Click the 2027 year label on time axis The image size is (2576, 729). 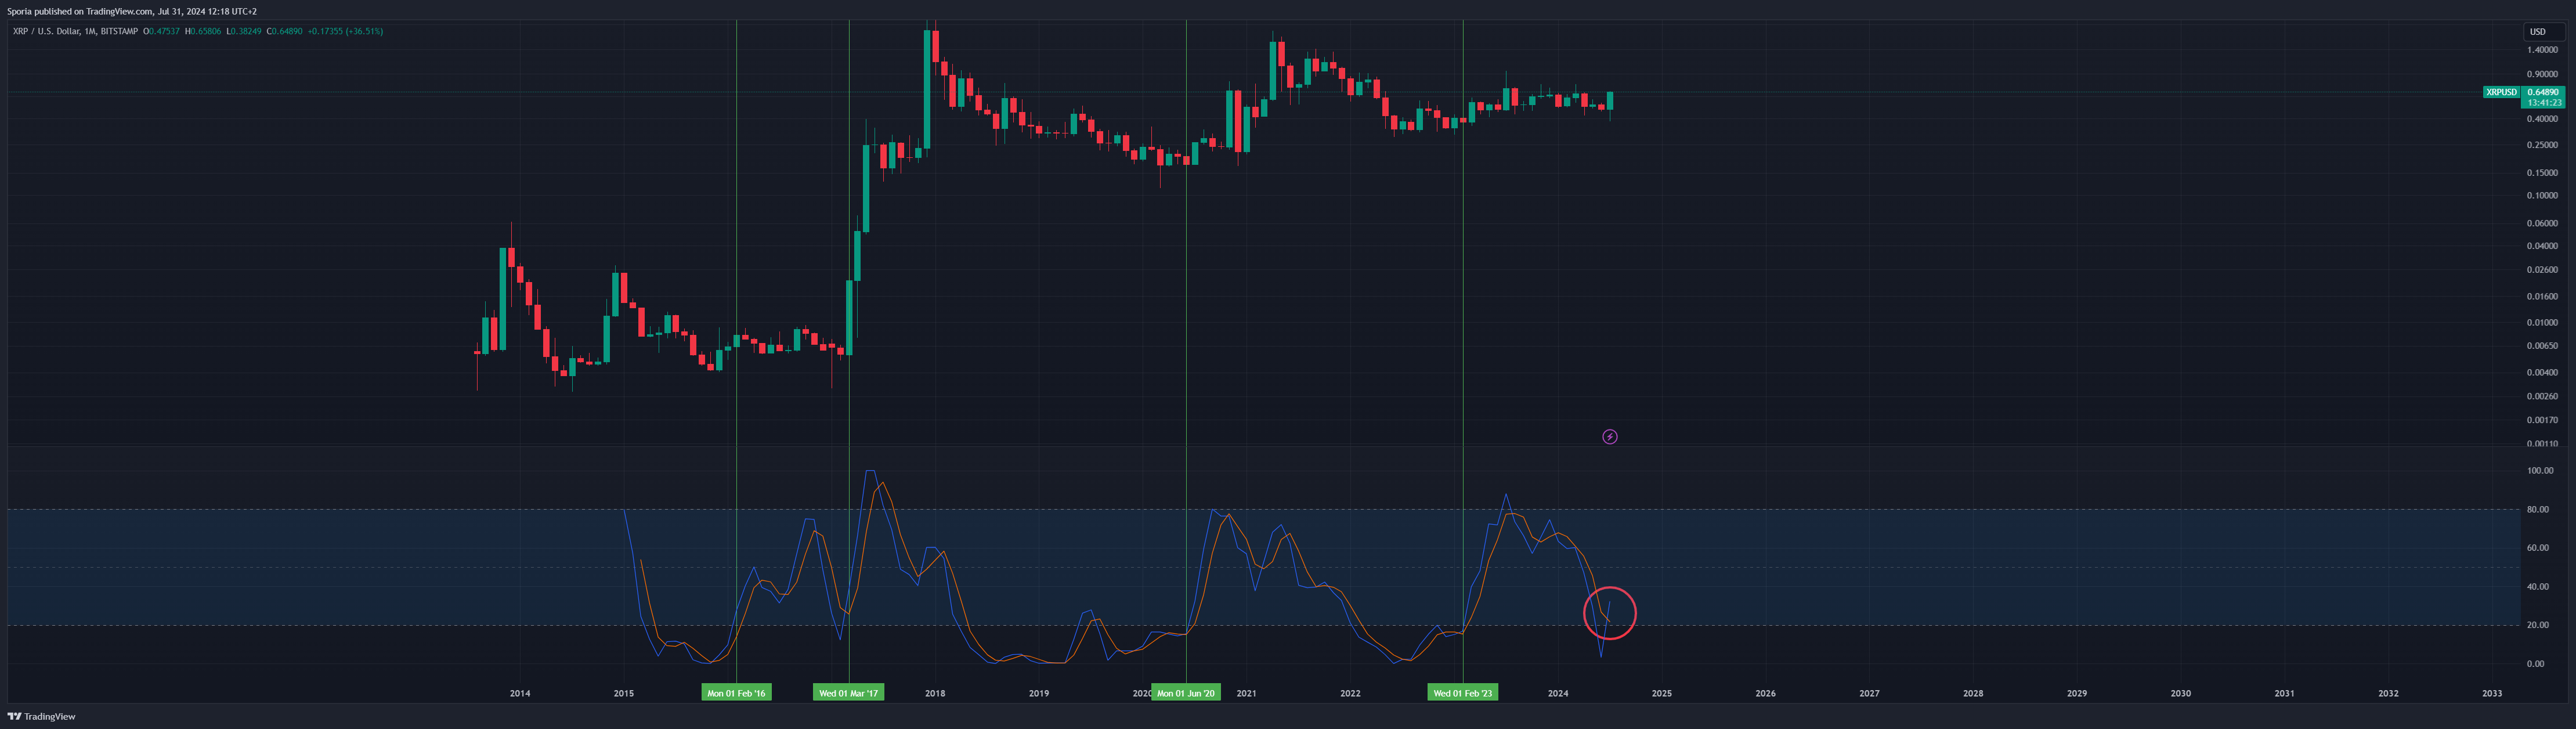tap(1869, 693)
